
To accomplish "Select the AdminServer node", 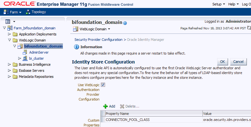I will click(39, 52).
